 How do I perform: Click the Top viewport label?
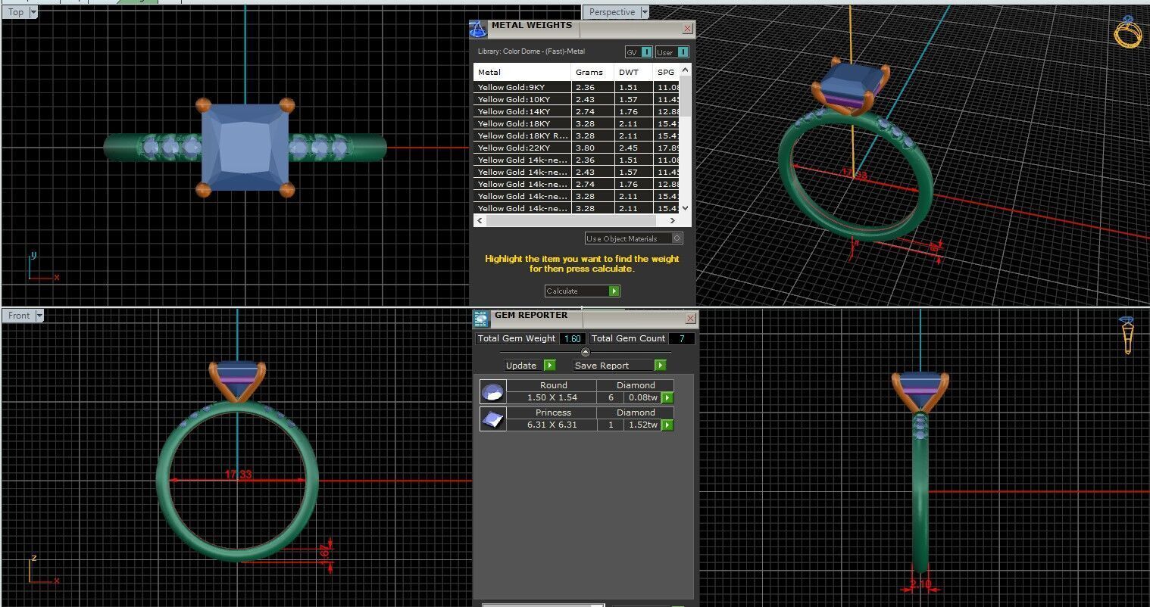[x=15, y=12]
